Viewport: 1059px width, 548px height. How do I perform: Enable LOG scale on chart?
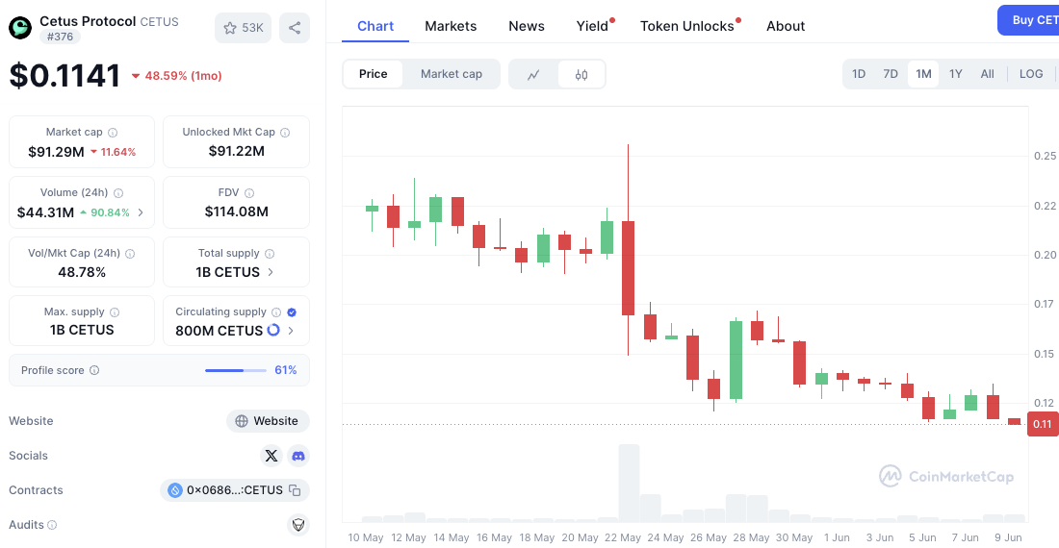pyautogui.click(x=1031, y=74)
